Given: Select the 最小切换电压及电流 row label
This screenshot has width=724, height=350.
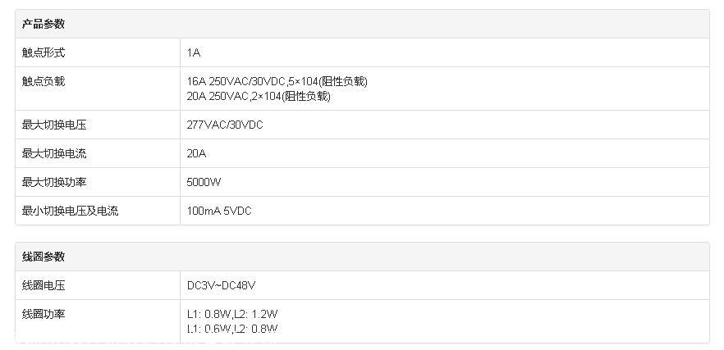Looking at the screenshot, I should pos(70,211).
